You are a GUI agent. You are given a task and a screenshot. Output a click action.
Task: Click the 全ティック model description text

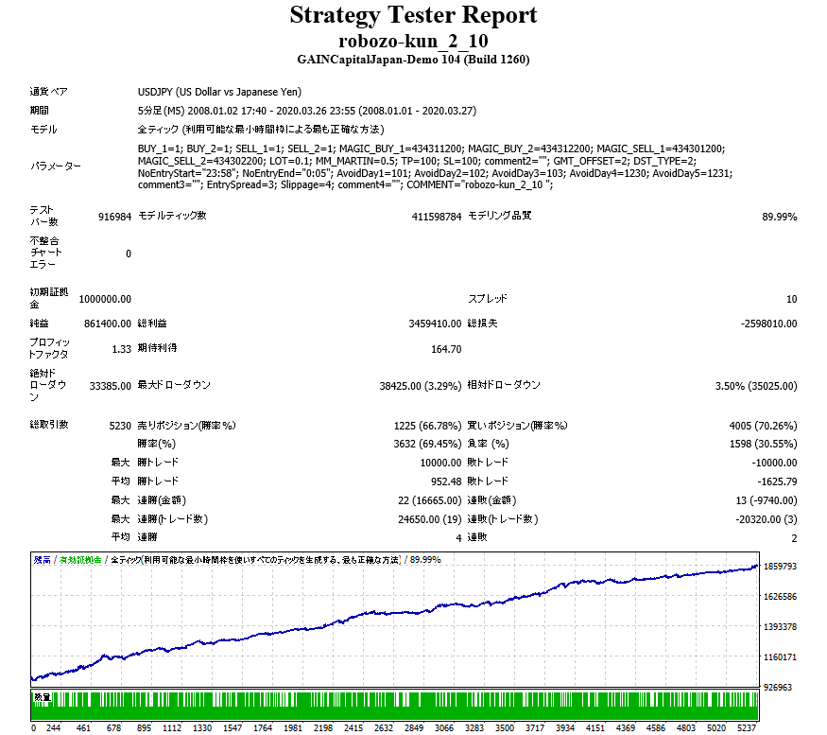point(261,130)
